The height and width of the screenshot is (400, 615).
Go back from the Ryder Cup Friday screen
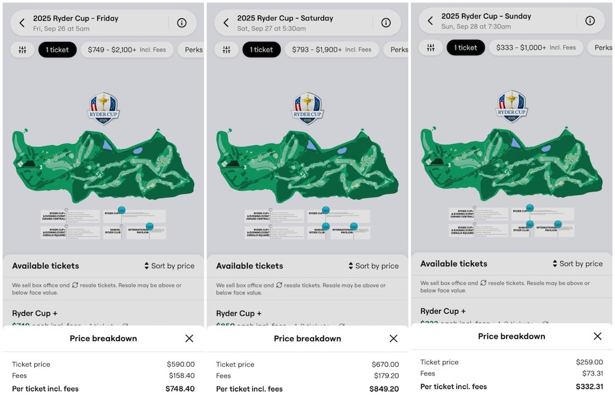pos(22,23)
